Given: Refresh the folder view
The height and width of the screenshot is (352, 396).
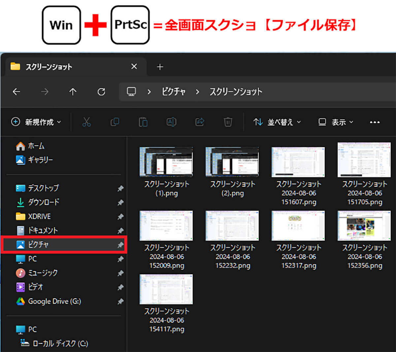Looking at the screenshot, I should 101,92.
